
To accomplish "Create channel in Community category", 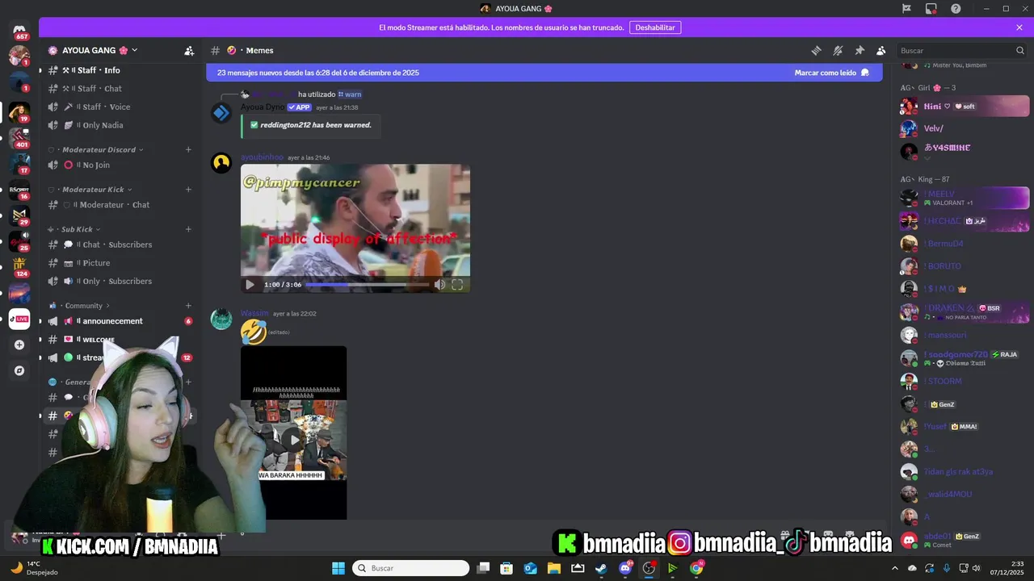I will tap(188, 306).
